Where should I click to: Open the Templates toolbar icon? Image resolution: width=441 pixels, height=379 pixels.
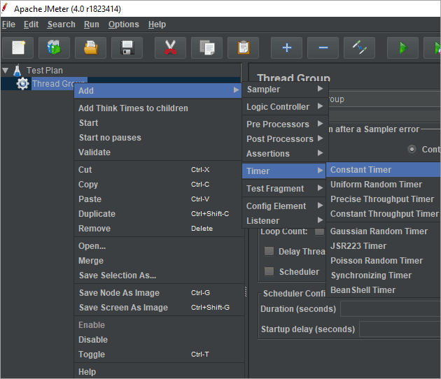point(54,48)
